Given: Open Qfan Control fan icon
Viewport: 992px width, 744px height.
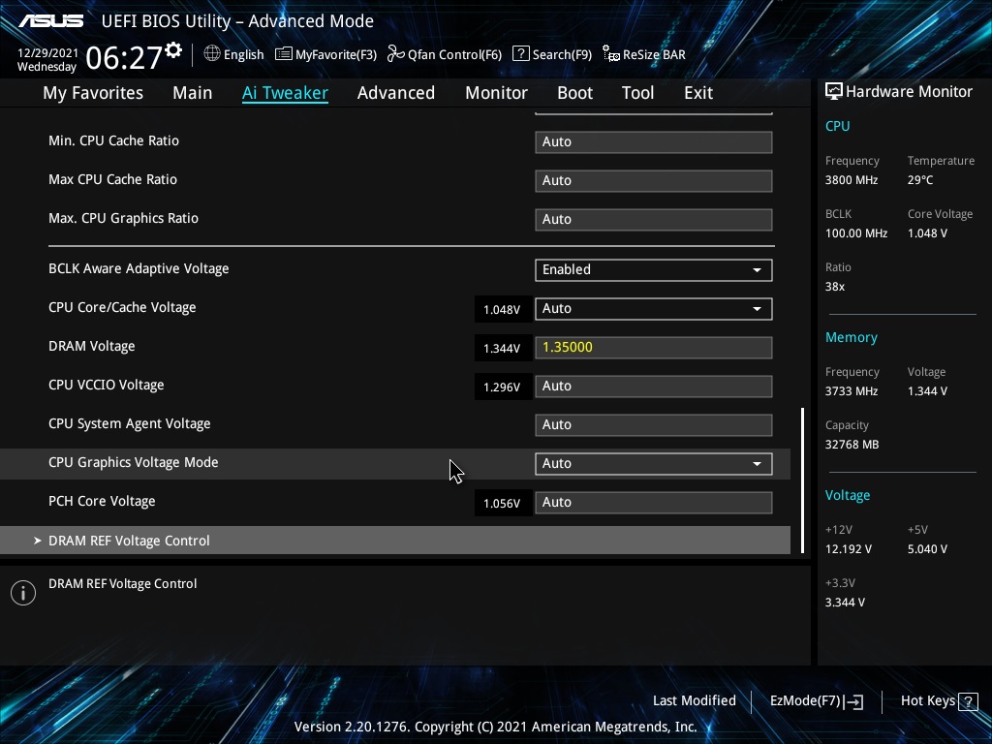Looking at the screenshot, I should click(x=396, y=54).
